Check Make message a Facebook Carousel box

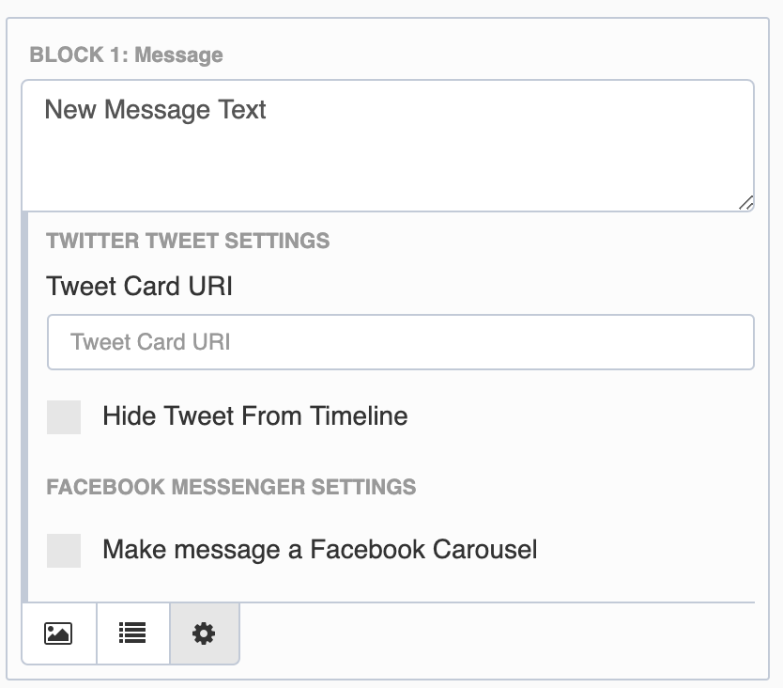pyautogui.click(x=64, y=551)
